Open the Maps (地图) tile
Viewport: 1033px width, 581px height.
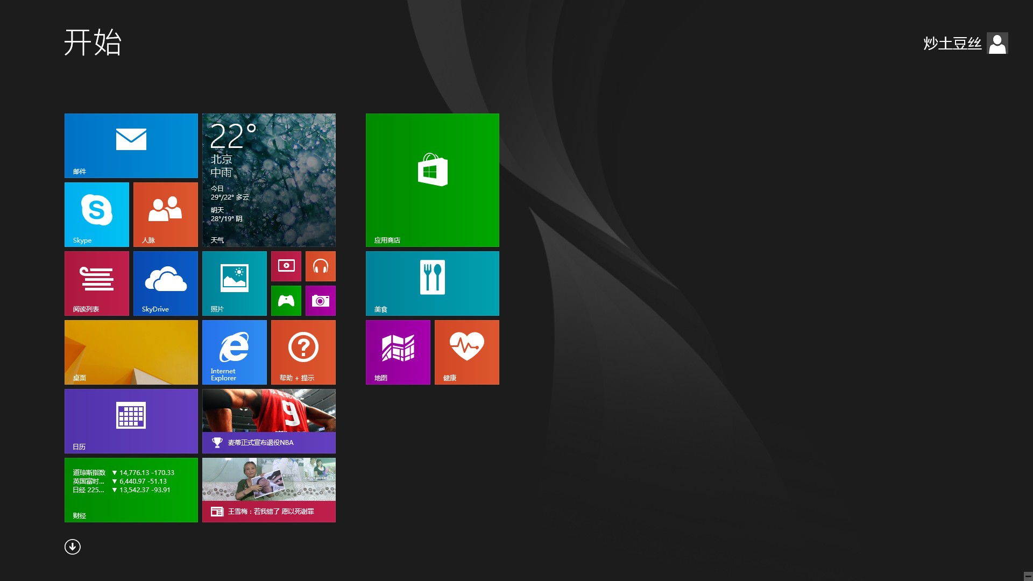398,352
